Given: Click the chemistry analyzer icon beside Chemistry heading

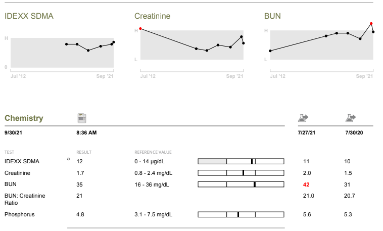Looking at the screenshot, I should tap(81, 118).
